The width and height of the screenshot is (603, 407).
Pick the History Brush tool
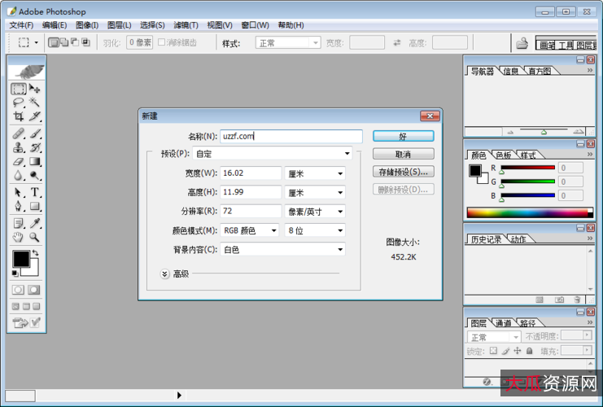tap(35, 147)
